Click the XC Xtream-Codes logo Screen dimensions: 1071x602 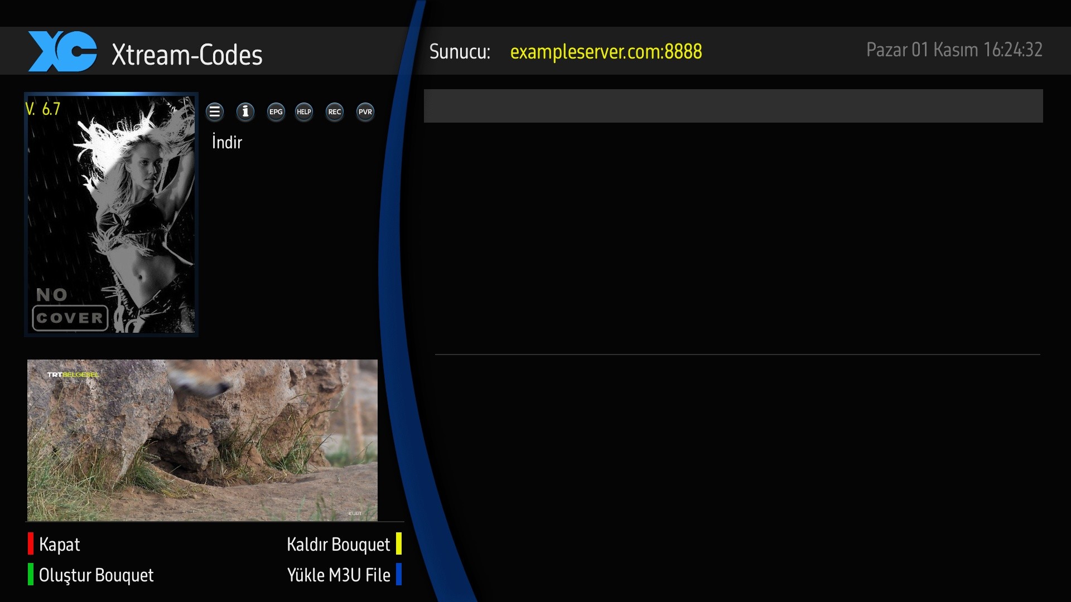(x=62, y=51)
